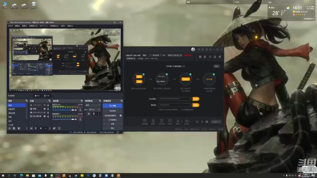Adjust second mixer channel volume slider
317x178 pixels.
click(x=63, y=119)
